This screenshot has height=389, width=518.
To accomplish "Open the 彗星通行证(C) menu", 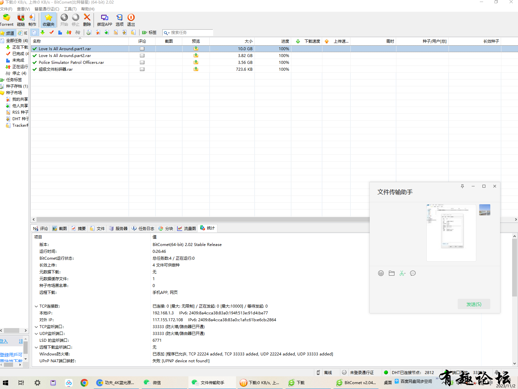I will [47, 9].
